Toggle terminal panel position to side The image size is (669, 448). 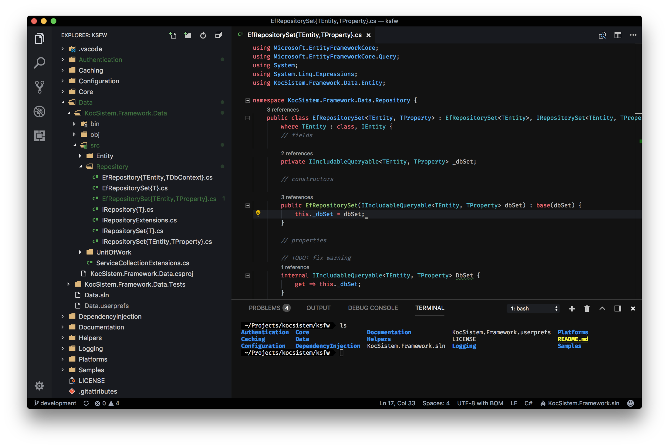618,309
